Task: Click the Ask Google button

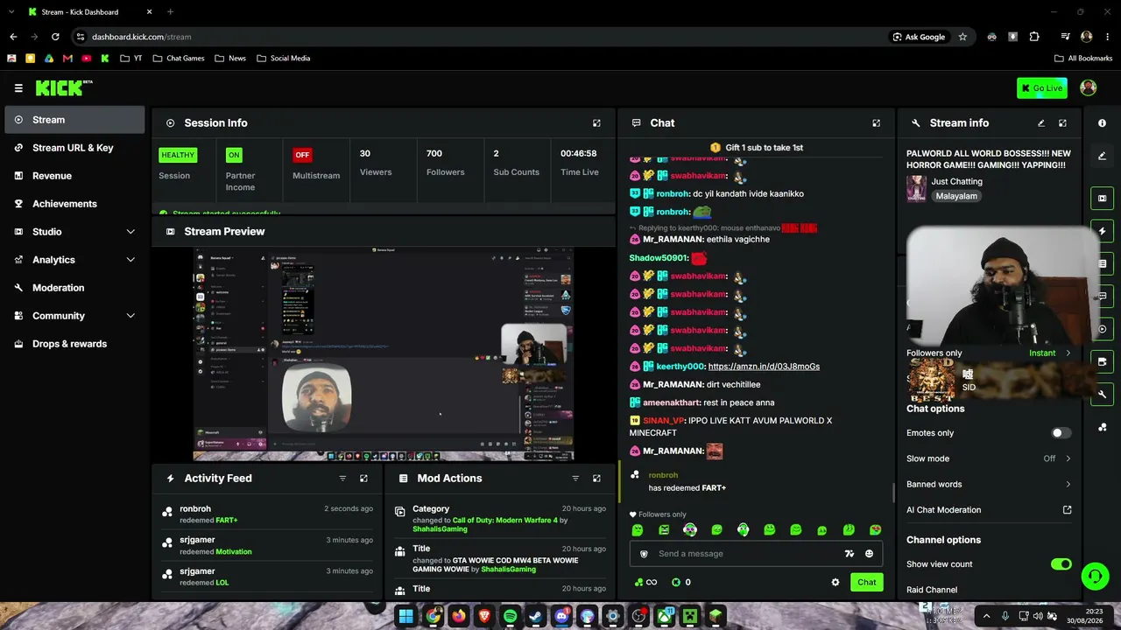Action: click(x=919, y=37)
